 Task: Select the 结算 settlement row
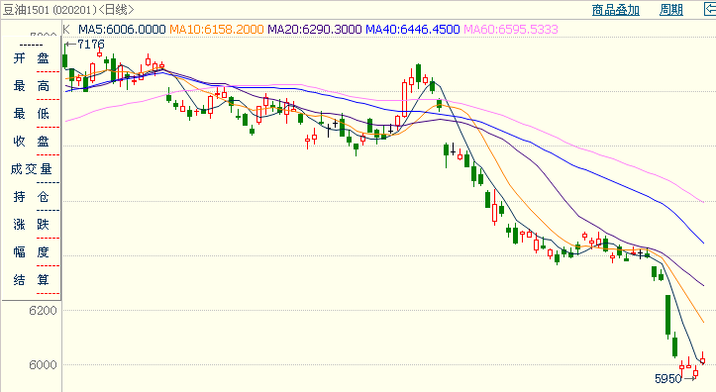[31, 280]
